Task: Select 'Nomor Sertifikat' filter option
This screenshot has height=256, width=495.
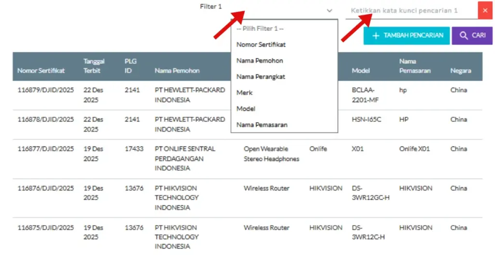Action: click(x=261, y=44)
